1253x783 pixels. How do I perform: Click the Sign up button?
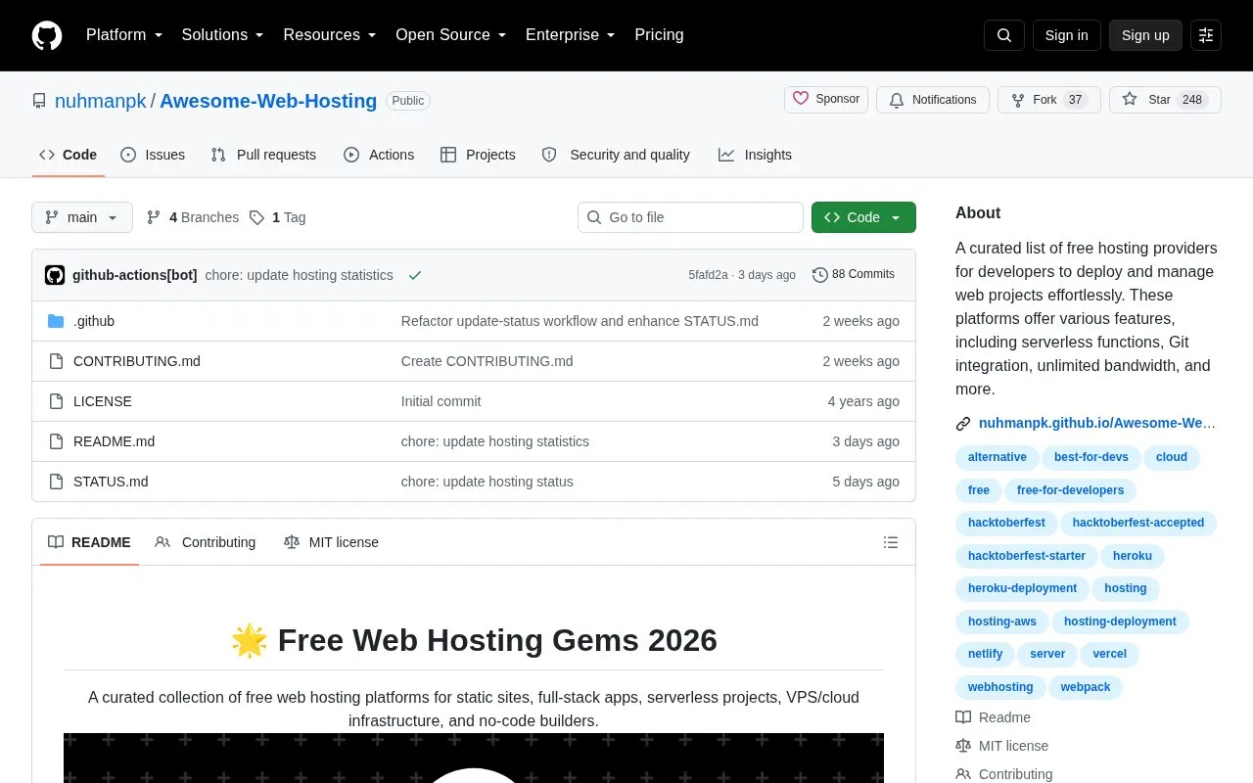[1145, 35]
